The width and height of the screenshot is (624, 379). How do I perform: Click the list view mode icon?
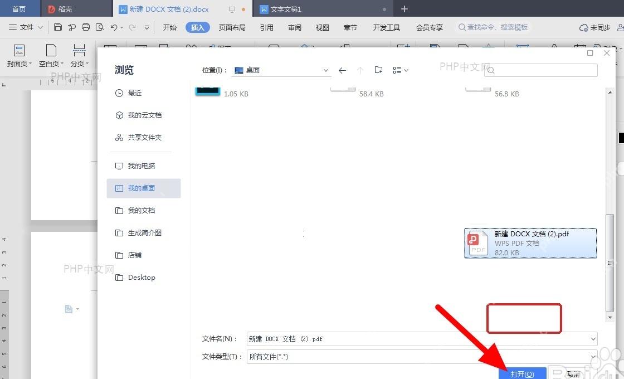397,70
